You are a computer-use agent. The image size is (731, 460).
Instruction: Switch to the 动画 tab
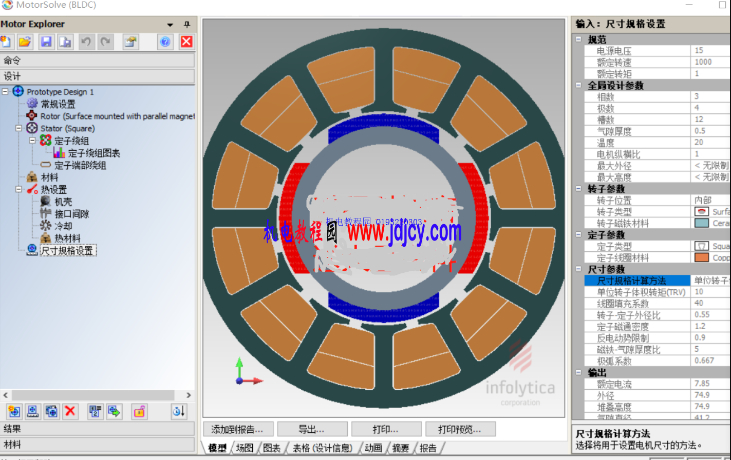tap(373, 448)
